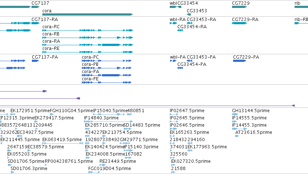Screen dimensions: 308x174
Task: Select EST AT23616.5prime label
Action: point(254,132)
